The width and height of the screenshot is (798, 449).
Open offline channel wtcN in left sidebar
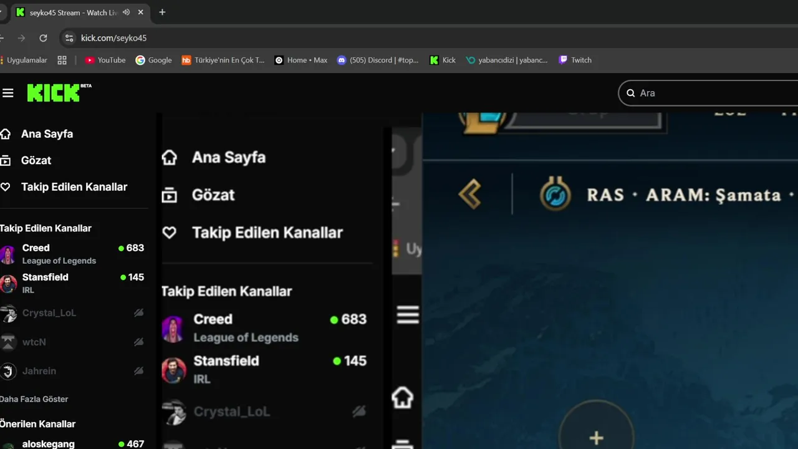click(x=74, y=342)
